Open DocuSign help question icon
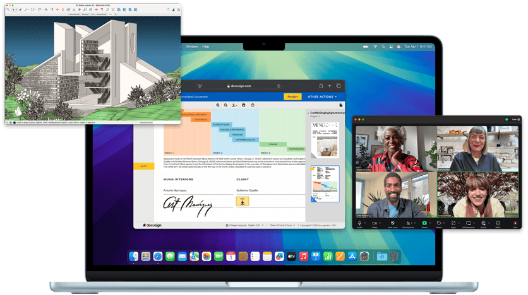The width and height of the screenshot is (528, 295). coord(253,105)
